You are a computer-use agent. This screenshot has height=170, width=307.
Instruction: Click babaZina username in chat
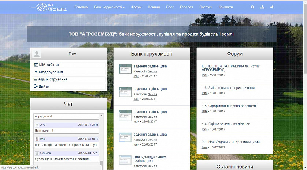pyautogui.click(x=45, y=153)
